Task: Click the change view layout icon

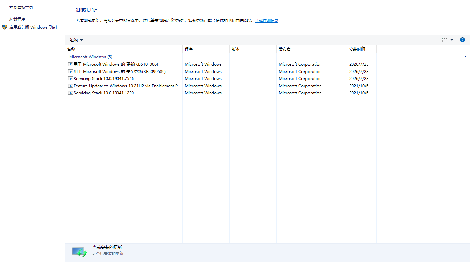Action: (444, 40)
